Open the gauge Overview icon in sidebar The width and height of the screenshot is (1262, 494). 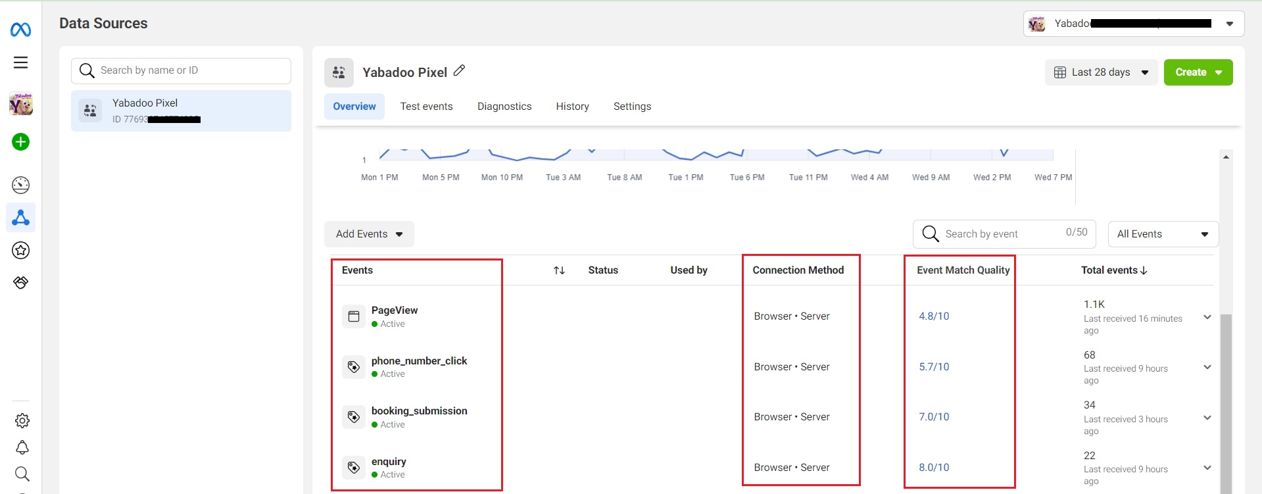coord(21,185)
